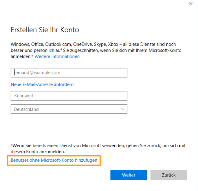Focus the jemand@example.com email field
198x191 pixels.
click(69, 73)
